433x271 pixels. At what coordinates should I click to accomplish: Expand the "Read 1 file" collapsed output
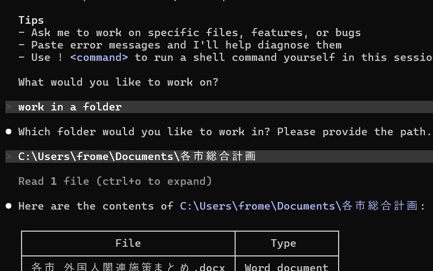click(x=115, y=181)
